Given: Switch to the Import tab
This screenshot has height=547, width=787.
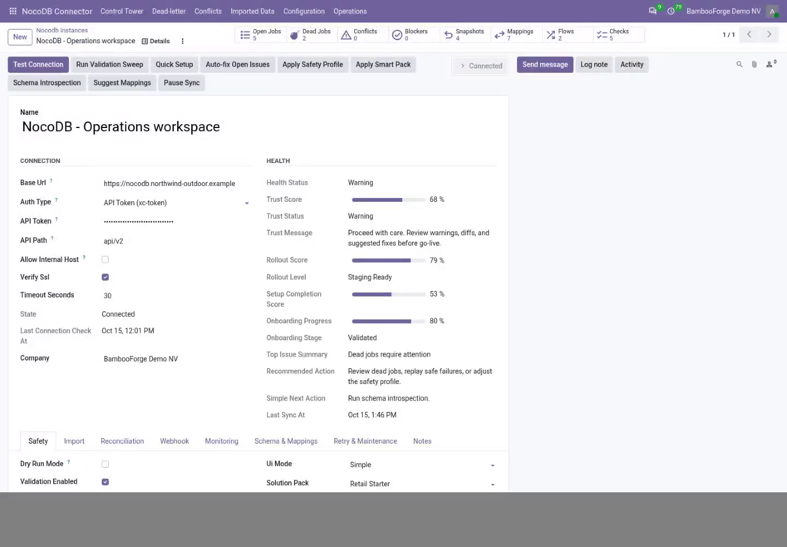Looking at the screenshot, I should [x=74, y=441].
